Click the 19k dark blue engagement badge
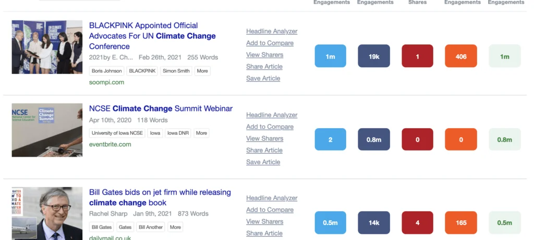Image resolution: width=534 pixels, height=240 pixels. point(374,56)
